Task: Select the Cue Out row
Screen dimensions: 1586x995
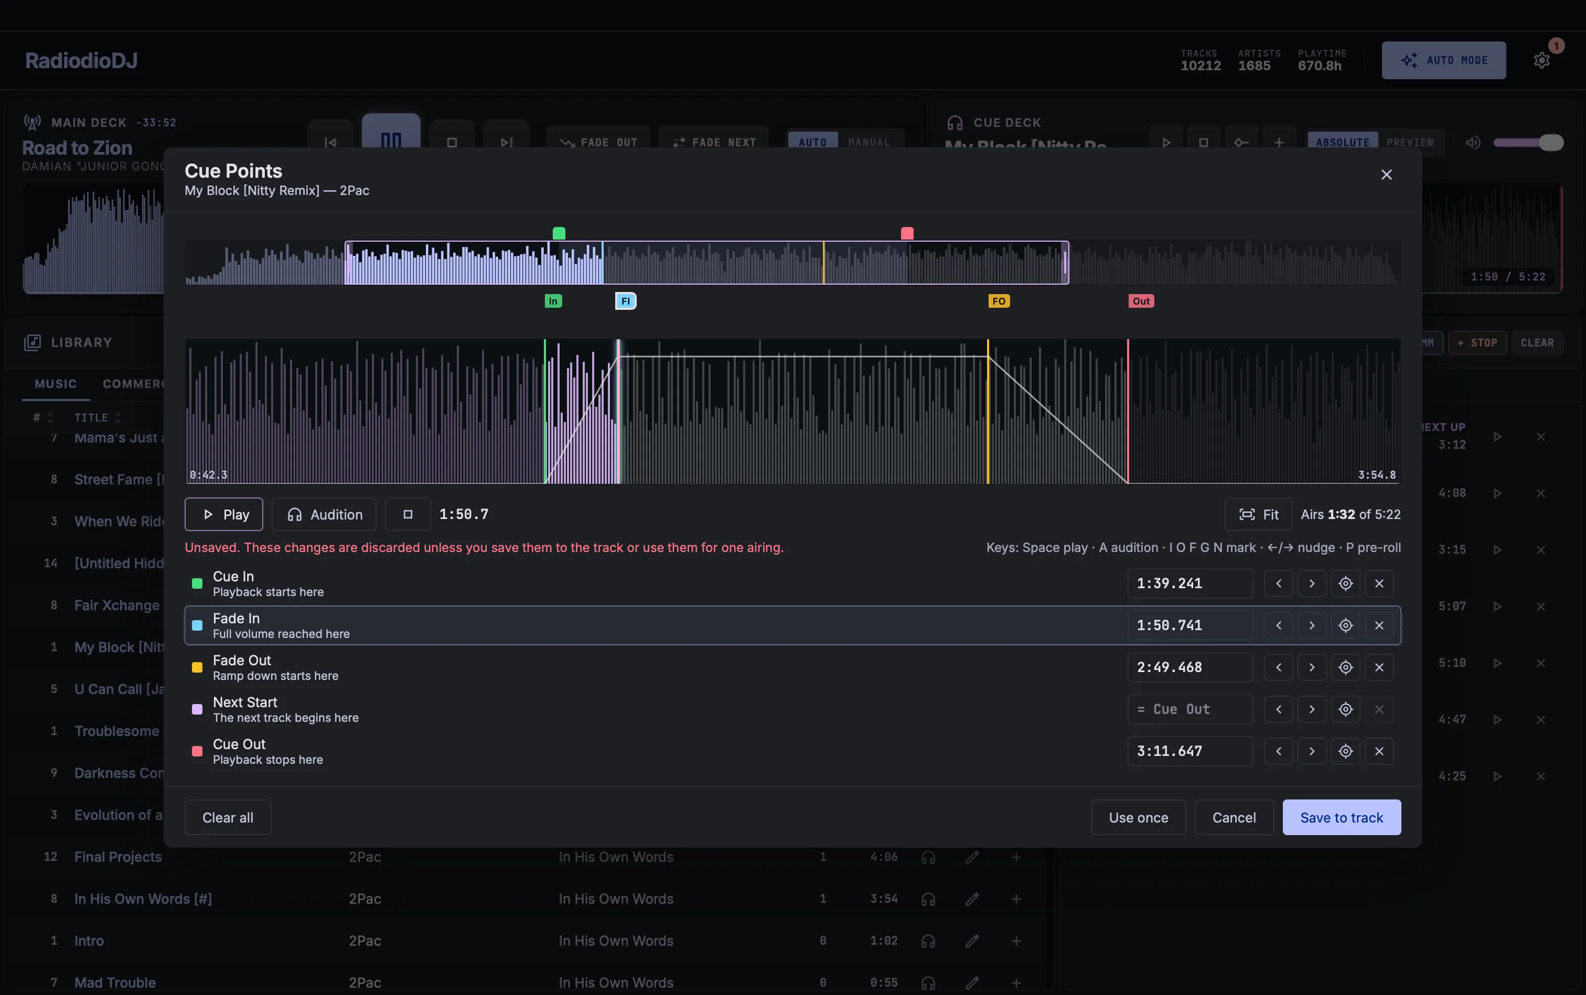Action: pos(792,751)
